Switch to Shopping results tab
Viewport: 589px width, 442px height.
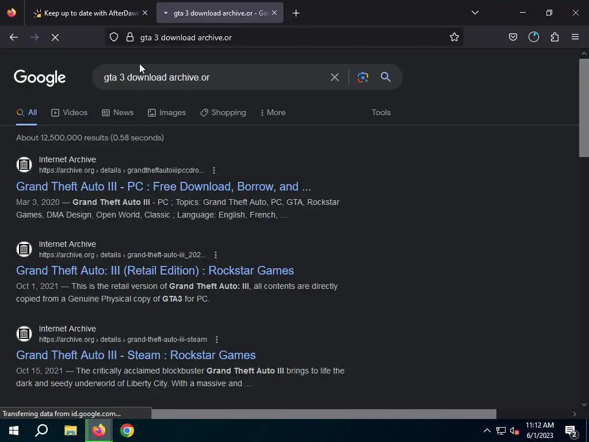(223, 113)
